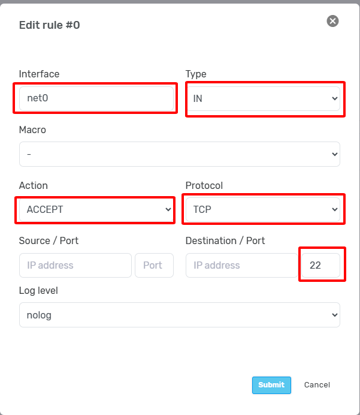Expand the Protocol dropdown showing TCP

[263, 209]
